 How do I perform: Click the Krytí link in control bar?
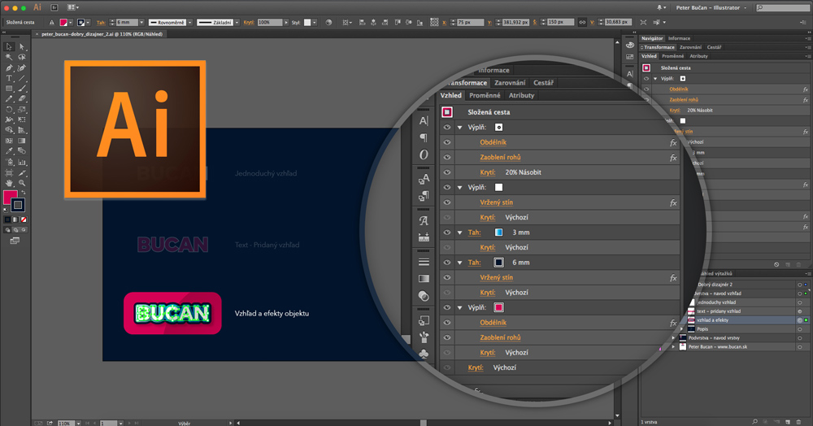click(248, 22)
